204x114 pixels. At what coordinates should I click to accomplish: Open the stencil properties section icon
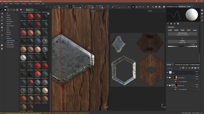point(175,24)
